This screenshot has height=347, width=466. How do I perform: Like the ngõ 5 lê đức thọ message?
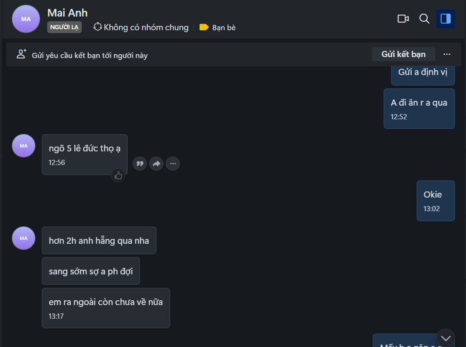click(x=118, y=175)
